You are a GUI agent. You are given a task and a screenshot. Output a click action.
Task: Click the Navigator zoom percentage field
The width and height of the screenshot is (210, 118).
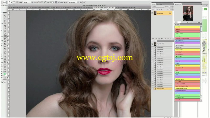[x=178, y=22]
